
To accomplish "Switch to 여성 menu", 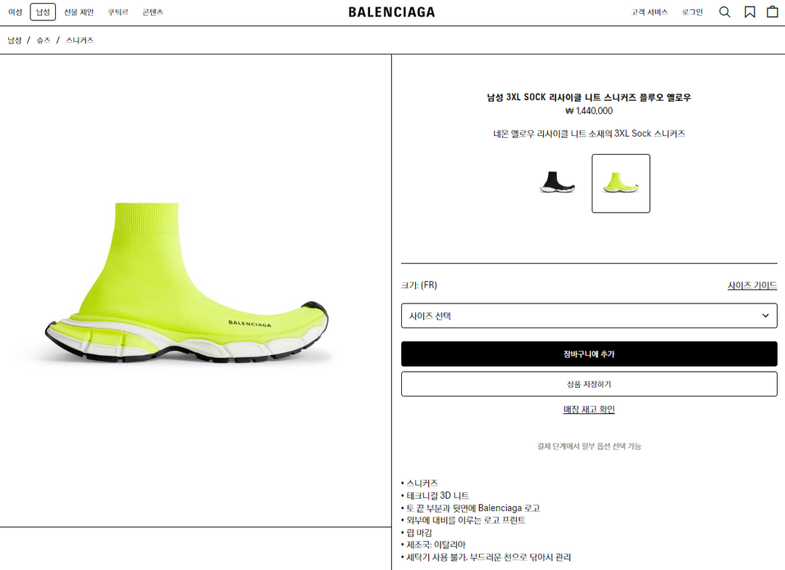I will (15, 12).
